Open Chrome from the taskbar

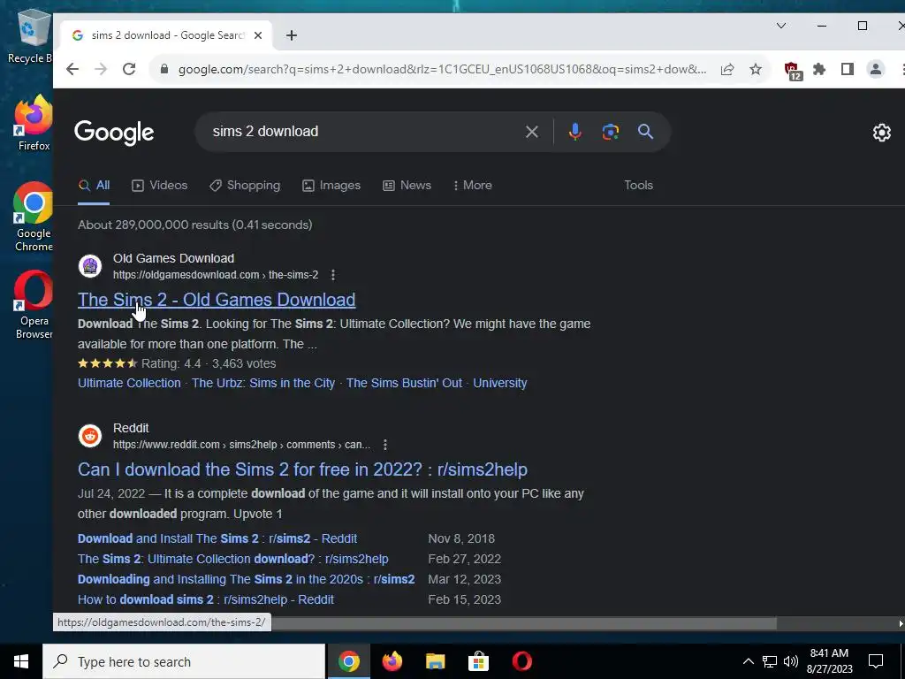coord(348,661)
